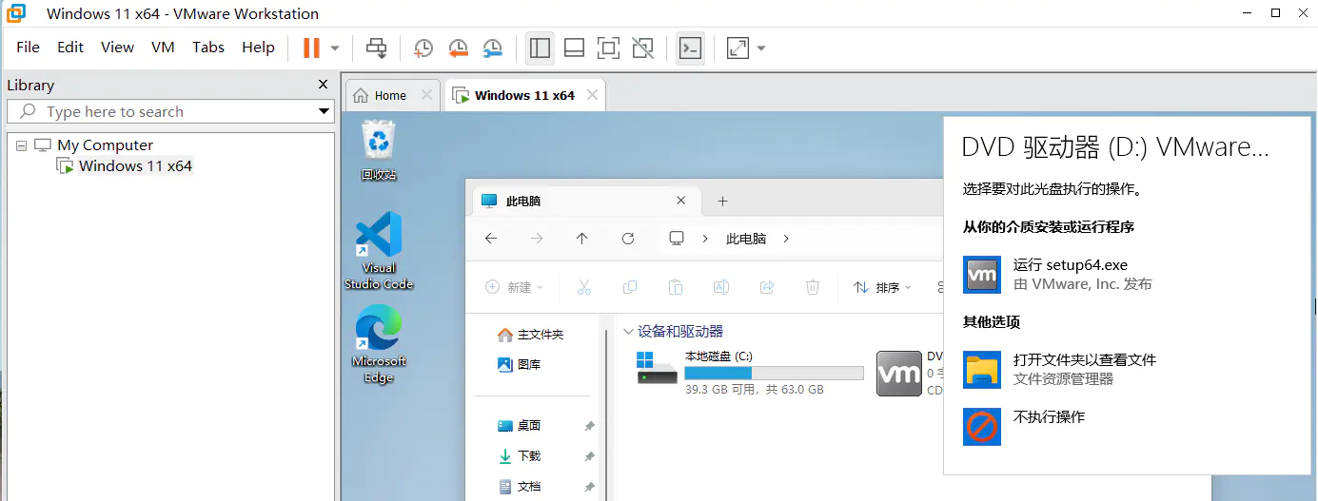Toggle the console view button
The width and height of the screenshot is (1318, 501).
pyautogui.click(x=690, y=48)
